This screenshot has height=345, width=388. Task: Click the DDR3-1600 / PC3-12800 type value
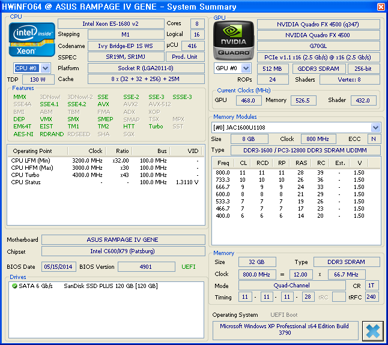[305, 150]
